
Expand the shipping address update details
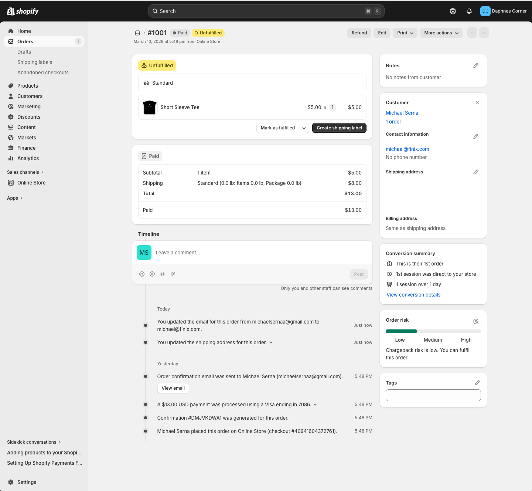point(271,342)
